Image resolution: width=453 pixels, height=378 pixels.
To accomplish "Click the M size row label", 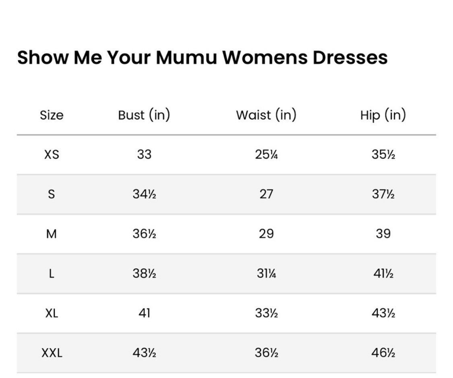I will coord(52,233).
